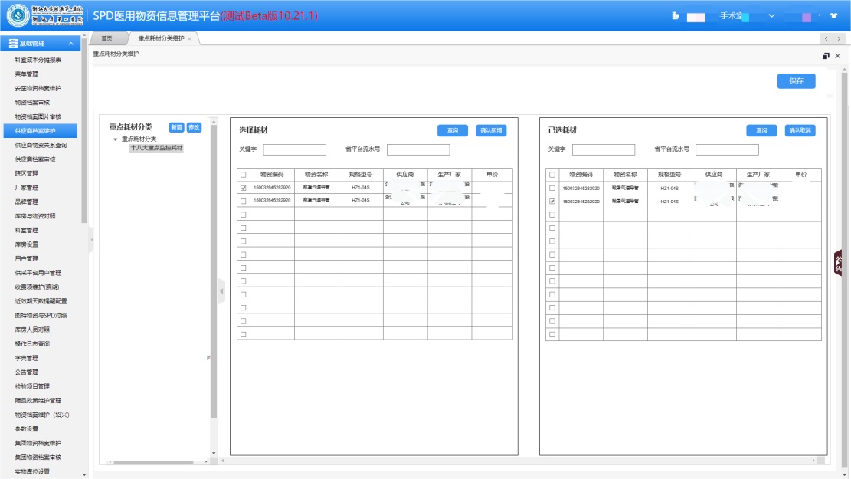The height and width of the screenshot is (479, 851).
Task: Click the restore-window icon below the tab bar
Action: click(826, 56)
